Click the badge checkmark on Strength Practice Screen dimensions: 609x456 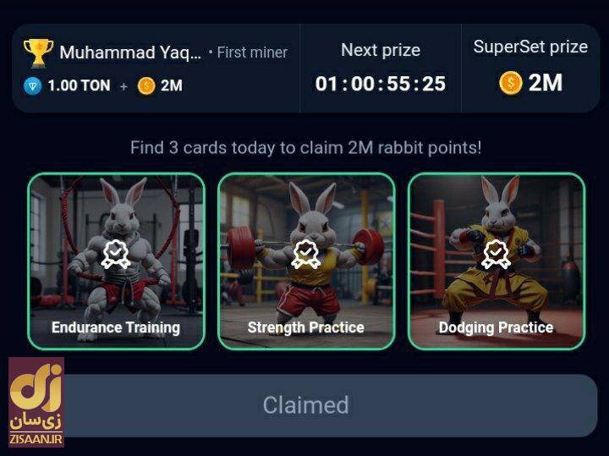305,254
